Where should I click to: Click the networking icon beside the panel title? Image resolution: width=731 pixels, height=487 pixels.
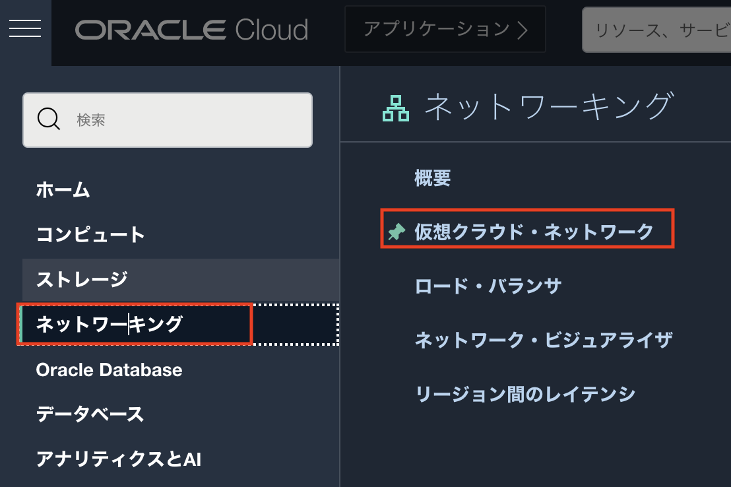[396, 108]
